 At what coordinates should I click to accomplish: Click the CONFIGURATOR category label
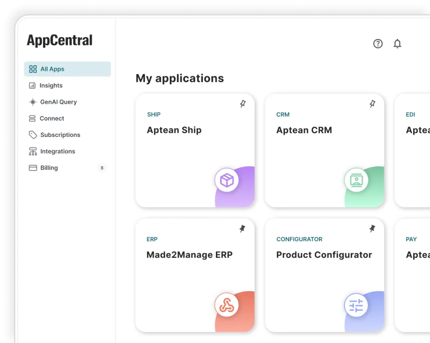[299, 239]
